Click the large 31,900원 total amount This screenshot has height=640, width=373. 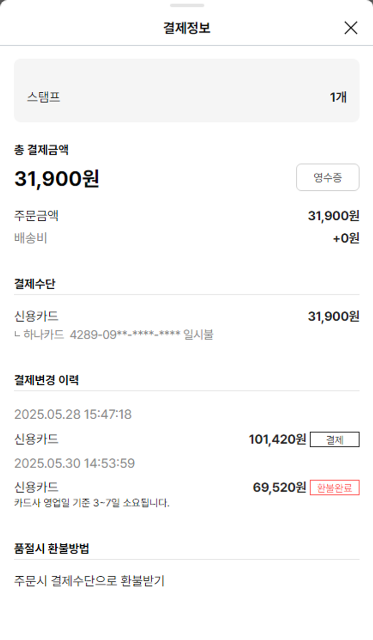[x=57, y=178]
